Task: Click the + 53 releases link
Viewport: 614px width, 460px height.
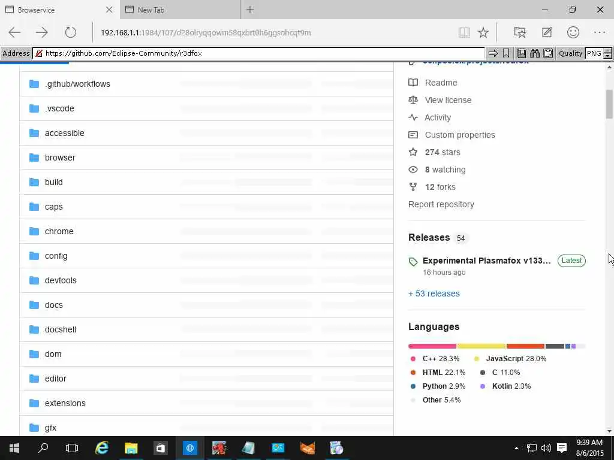Action: [434, 293]
